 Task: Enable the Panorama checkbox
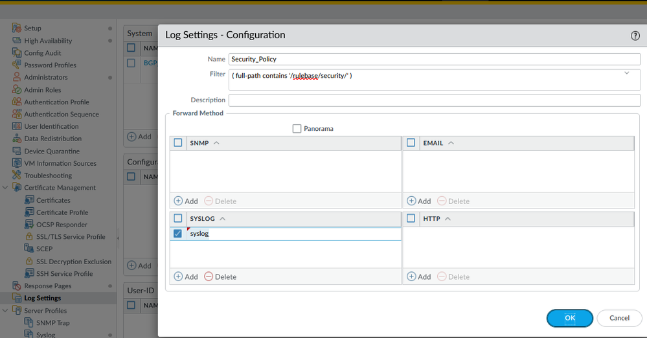[x=297, y=129]
